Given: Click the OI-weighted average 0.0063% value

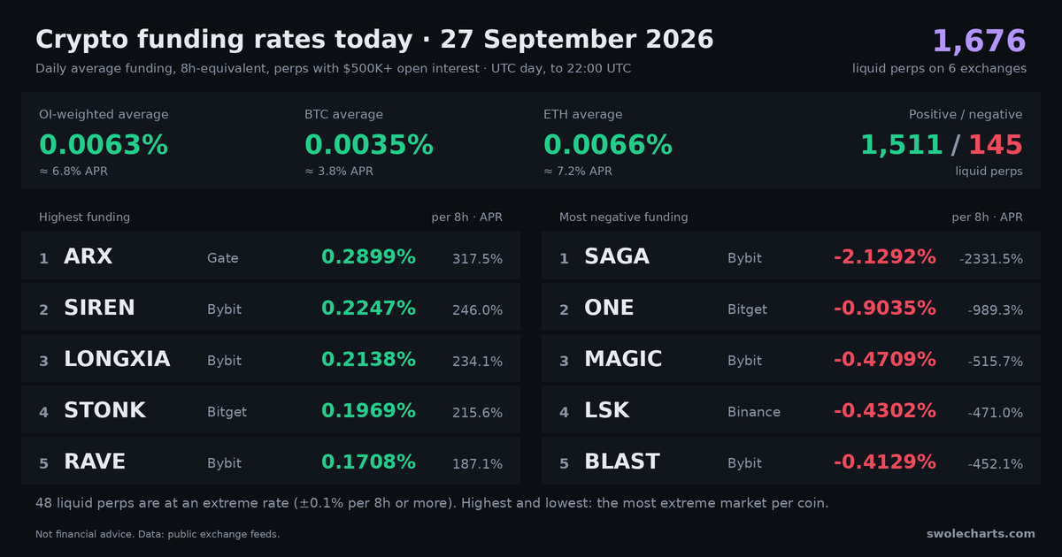Looking at the screenshot, I should pos(104,145).
